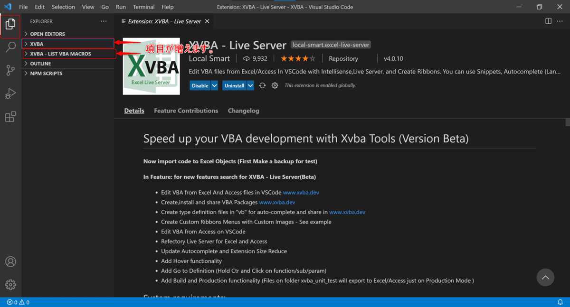
Task: Close the Extension: XVBA - Live Server tab
Action: click(x=207, y=21)
